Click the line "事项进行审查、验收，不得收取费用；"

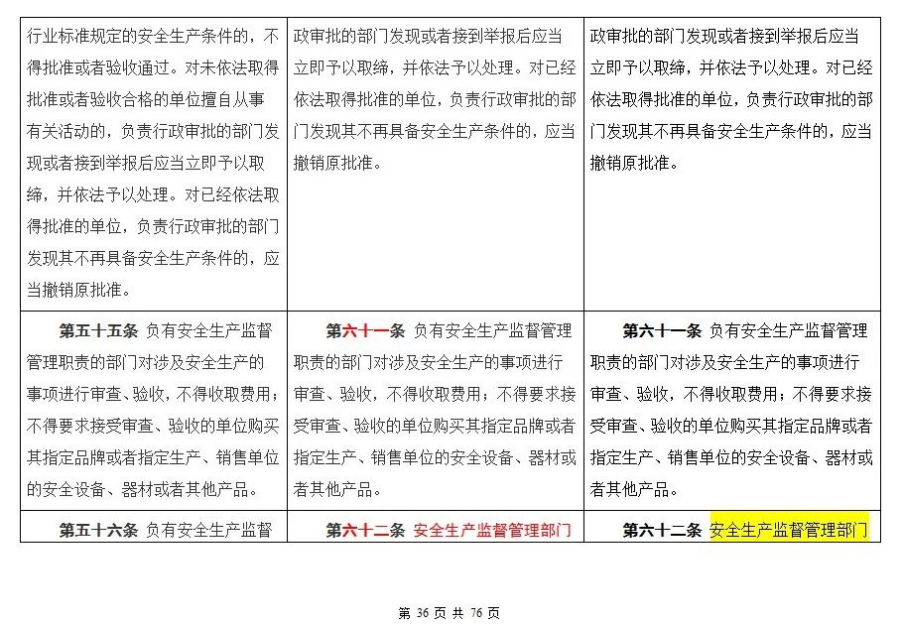coord(153,394)
